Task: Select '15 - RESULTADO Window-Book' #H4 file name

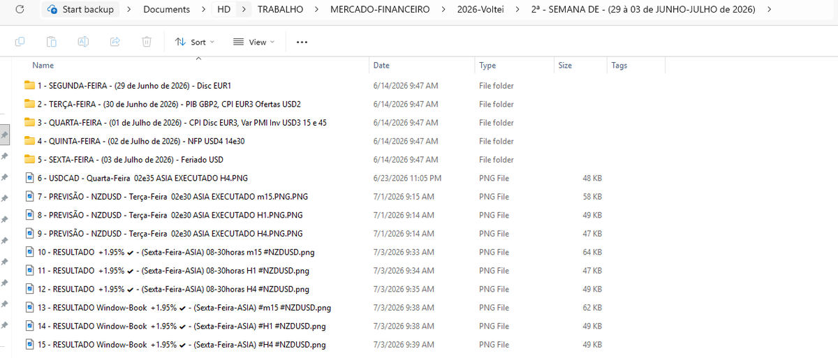Action: point(182,345)
